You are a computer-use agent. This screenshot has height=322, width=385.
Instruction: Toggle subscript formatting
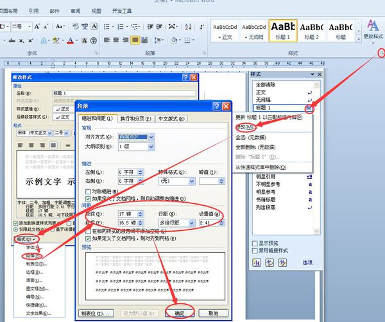coord(22,41)
